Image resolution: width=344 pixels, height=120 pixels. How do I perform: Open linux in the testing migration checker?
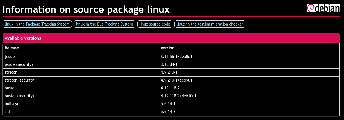point(210,24)
